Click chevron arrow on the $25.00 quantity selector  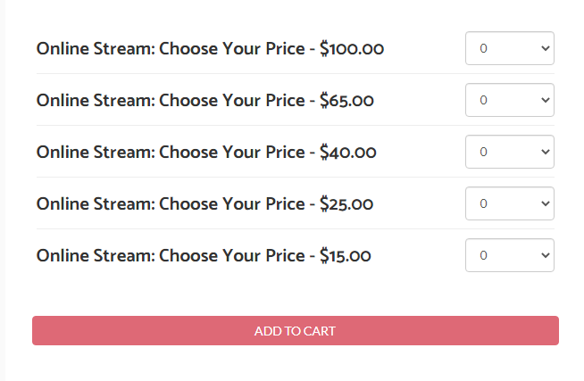tap(546, 203)
